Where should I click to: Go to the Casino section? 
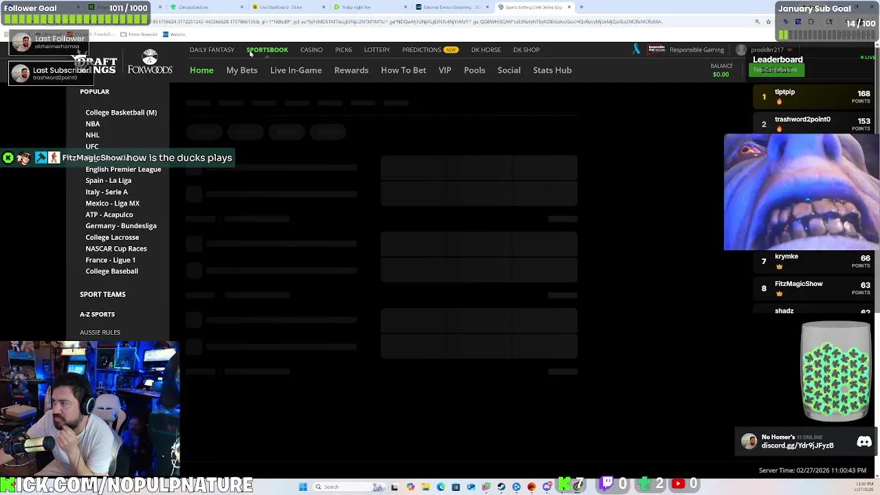click(x=311, y=49)
